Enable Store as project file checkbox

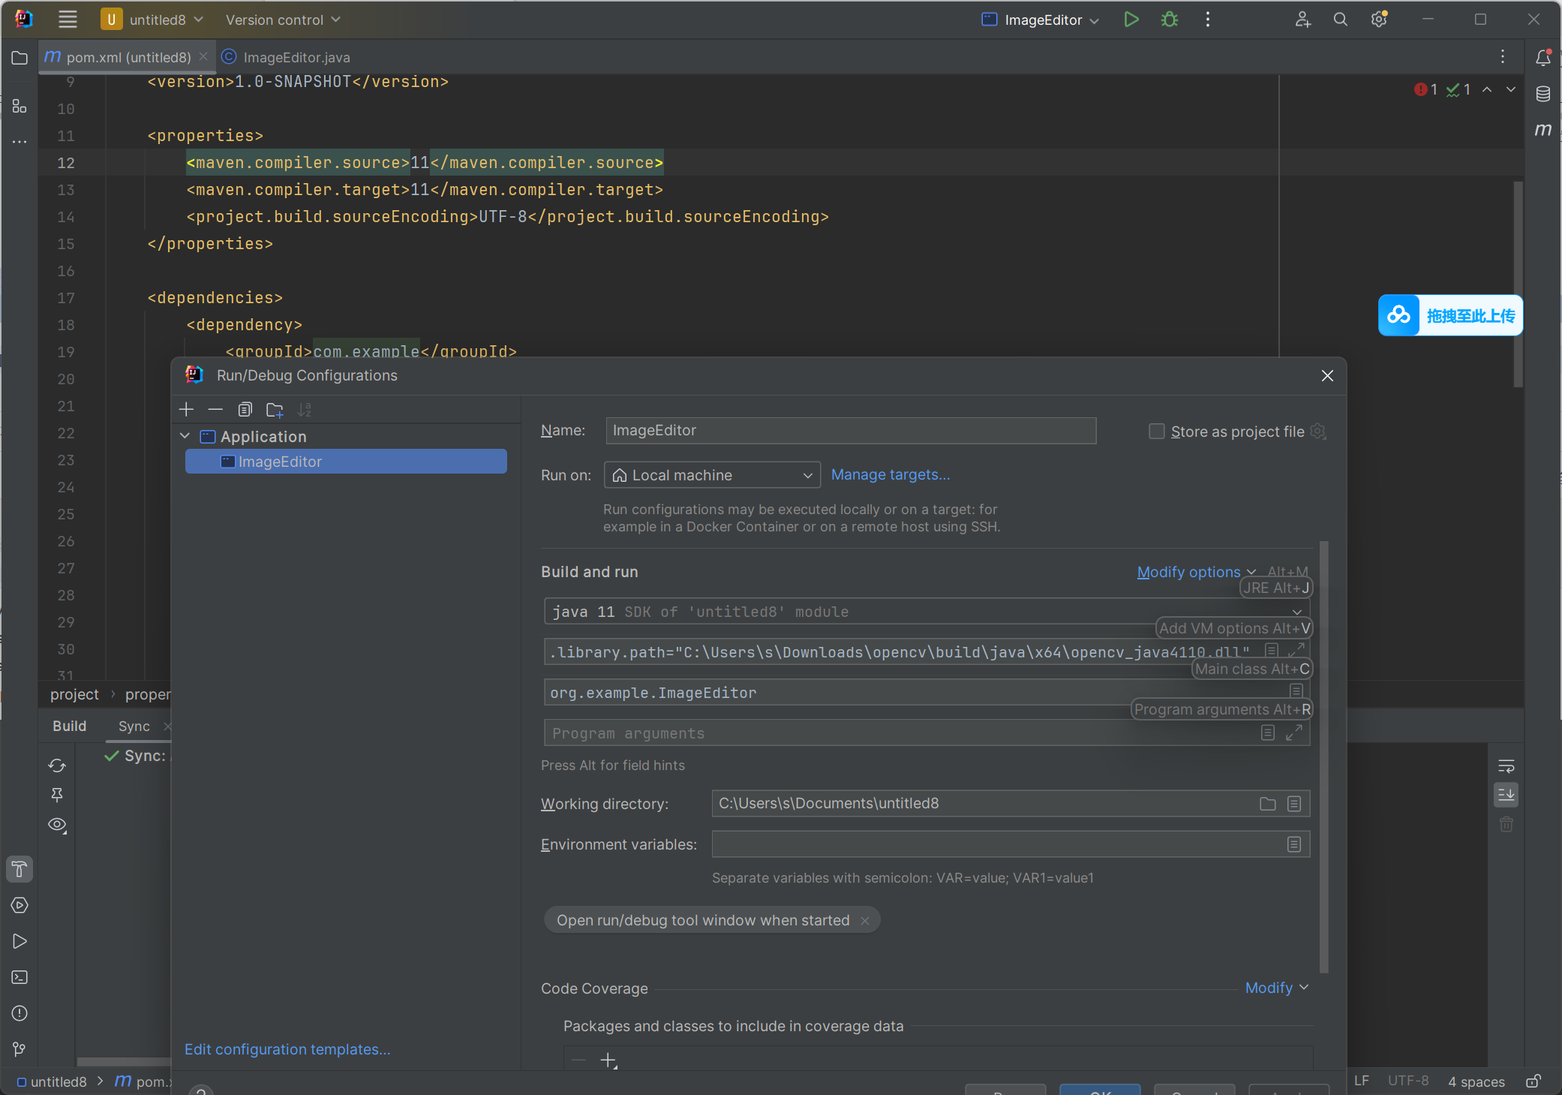point(1156,432)
